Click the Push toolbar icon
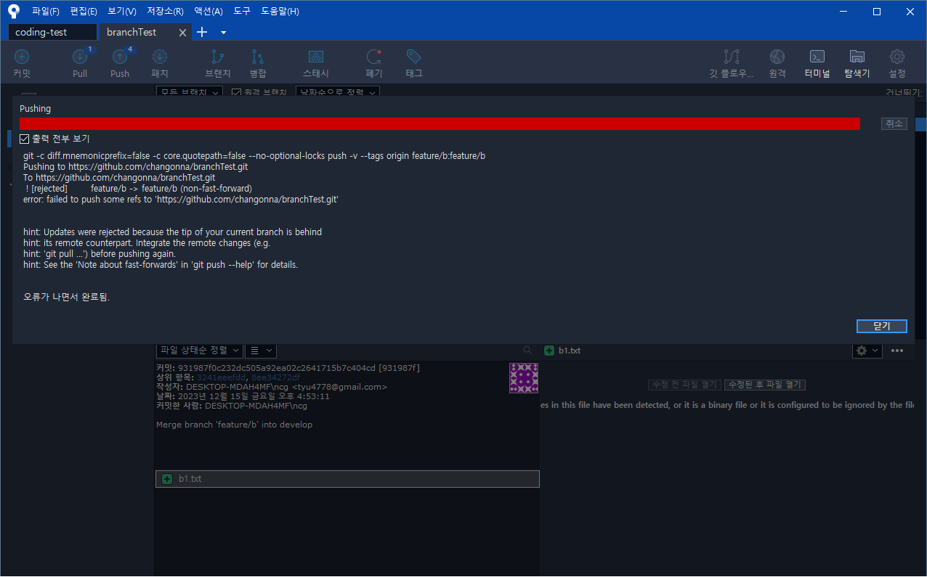 pyautogui.click(x=120, y=57)
